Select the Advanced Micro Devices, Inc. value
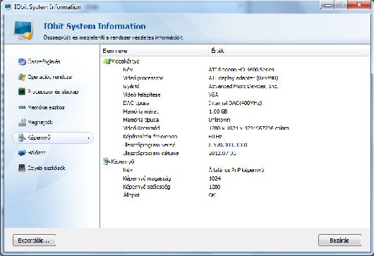 point(243,86)
